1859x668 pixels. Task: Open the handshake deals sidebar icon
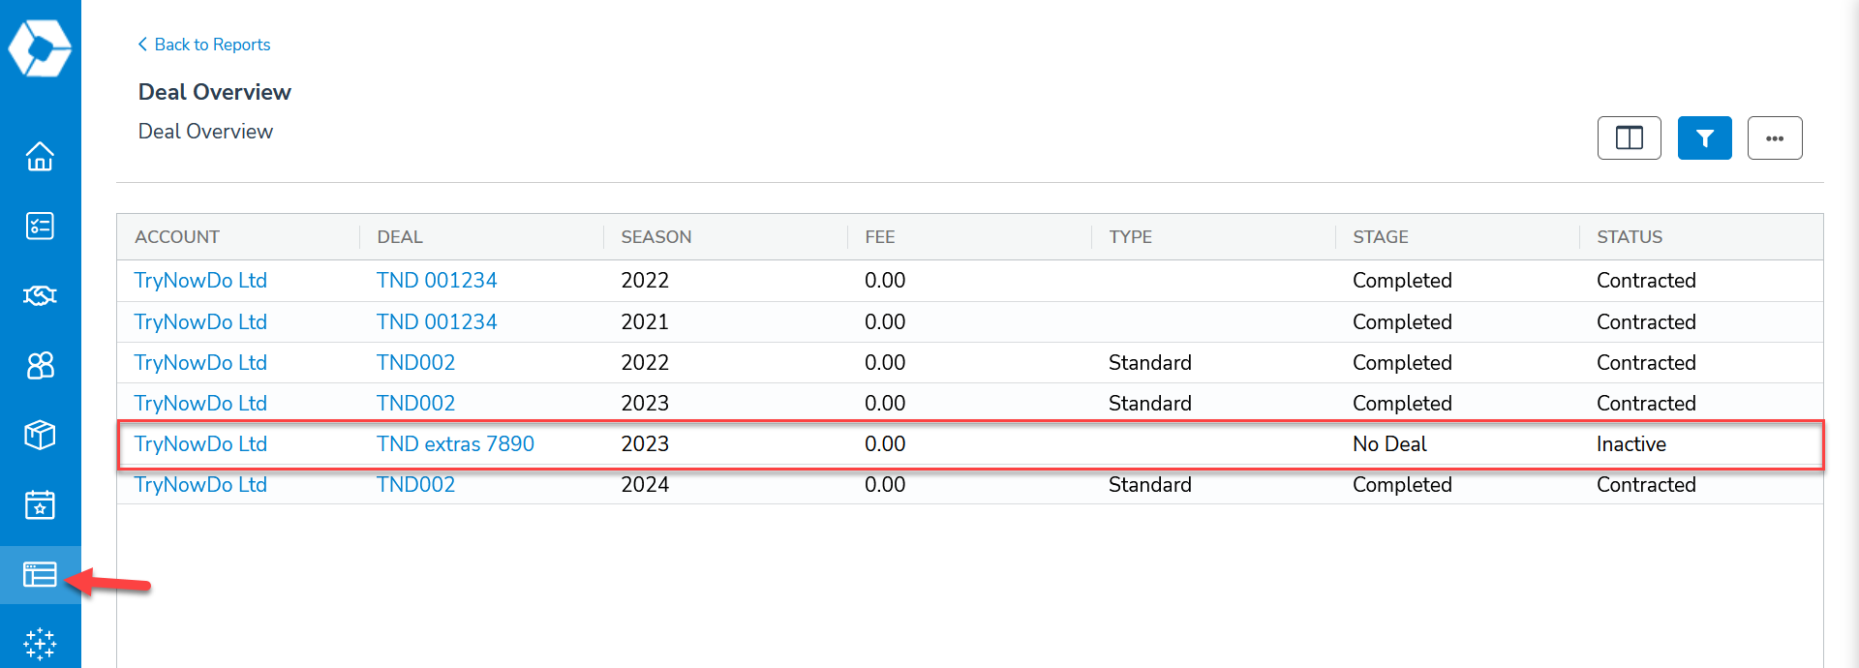(40, 295)
